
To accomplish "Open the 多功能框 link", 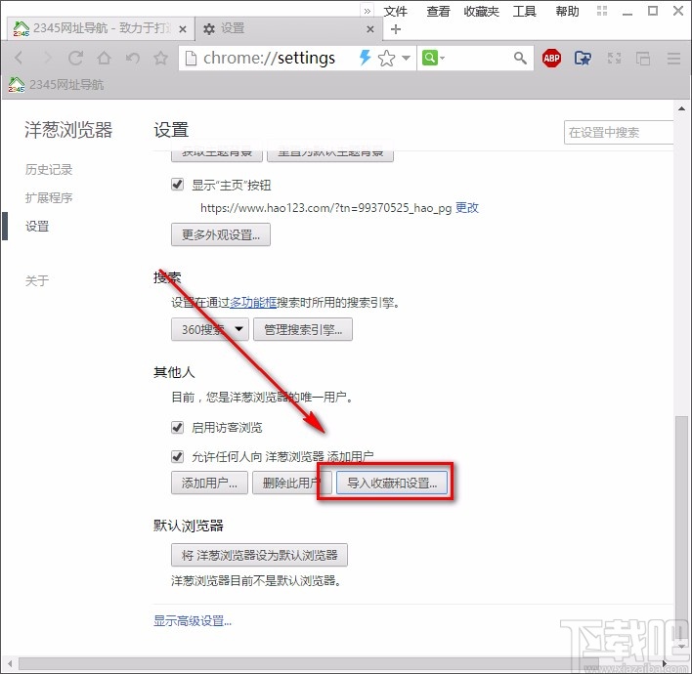I will click(x=253, y=302).
